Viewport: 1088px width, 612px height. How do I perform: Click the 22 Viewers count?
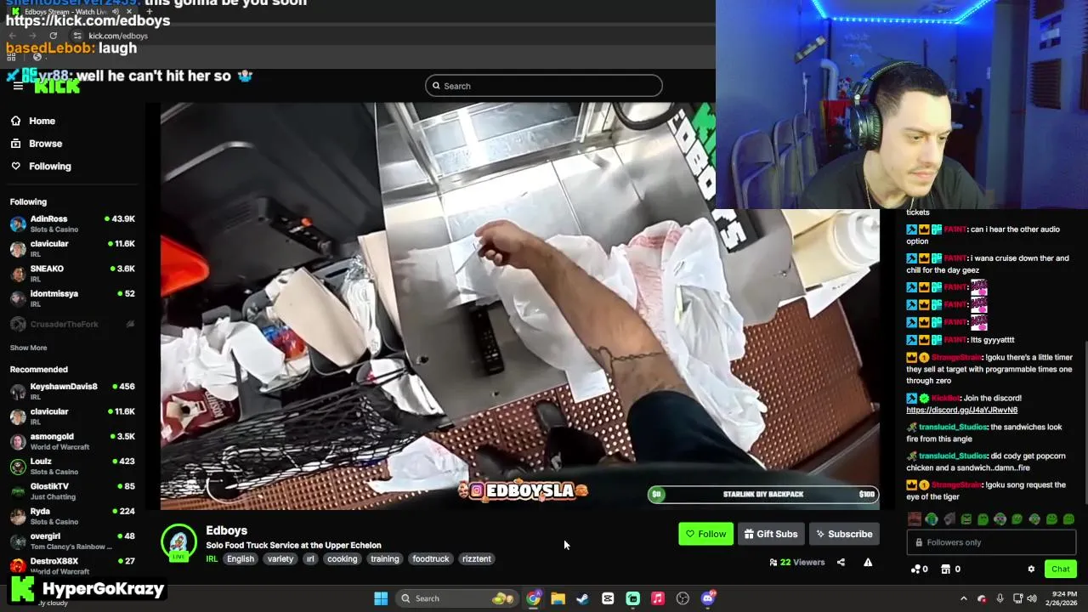pyautogui.click(x=796, y=562)
